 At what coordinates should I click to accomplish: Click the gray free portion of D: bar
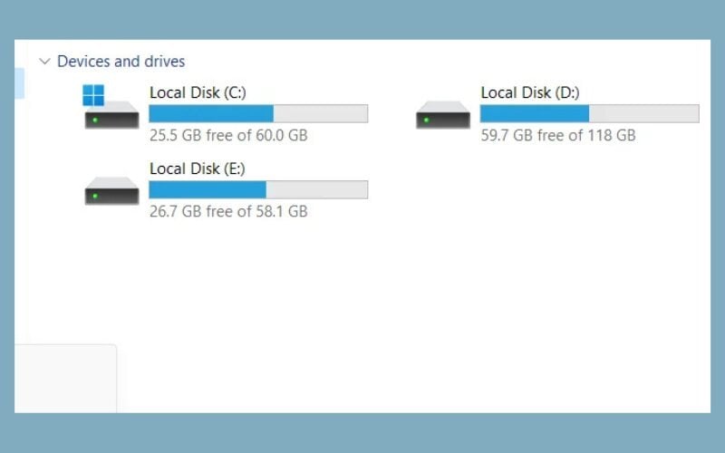[643, 113]
